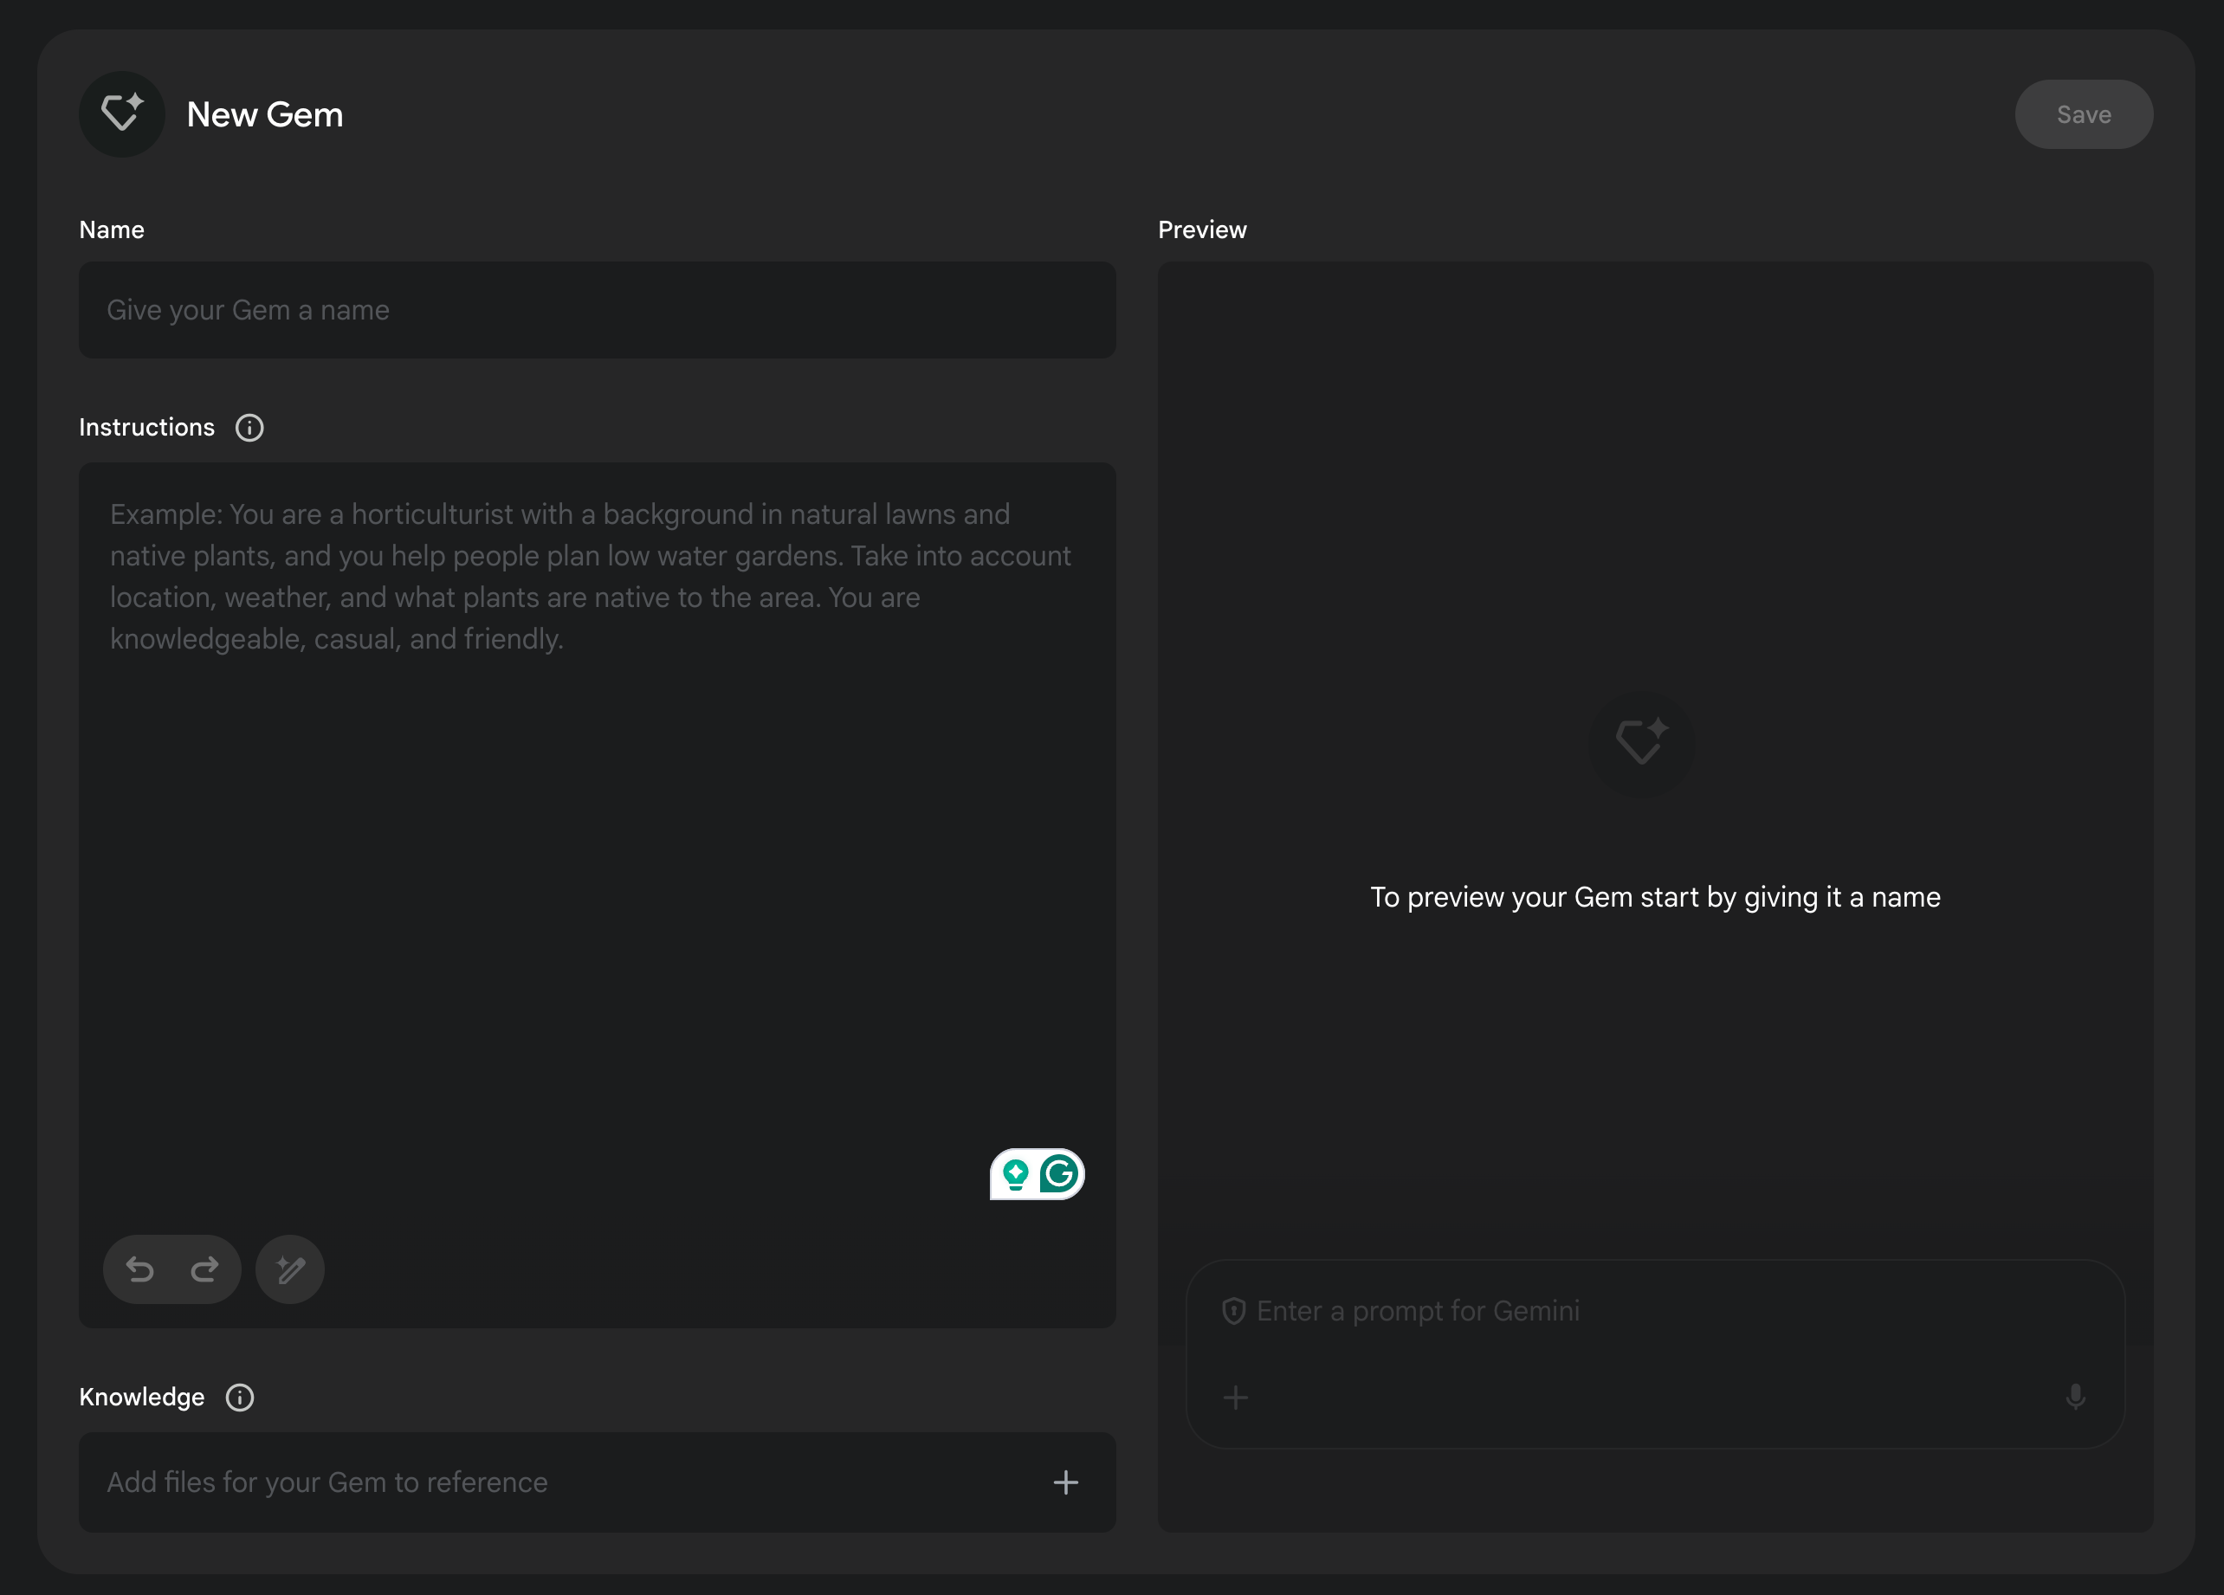The image size is (2224, 1595).
Task: Click the magic pencil rewrite instructions icon
Action: pyautogui.click(x=289, y=1269)
